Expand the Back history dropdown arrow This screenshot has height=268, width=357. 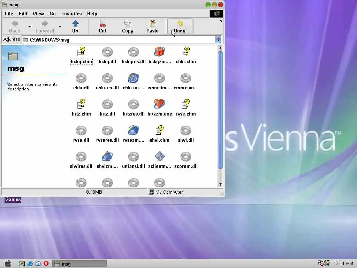[30, 27]
